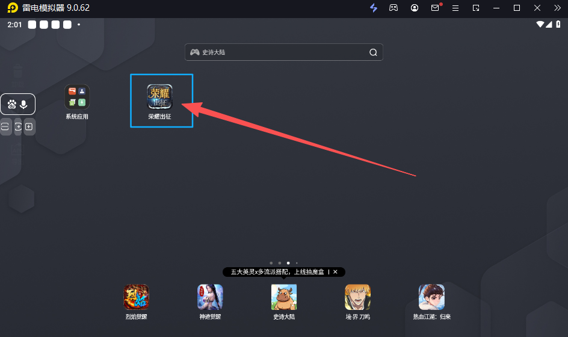Expand the sidebar with double-chevron arrow

(557, 8)
